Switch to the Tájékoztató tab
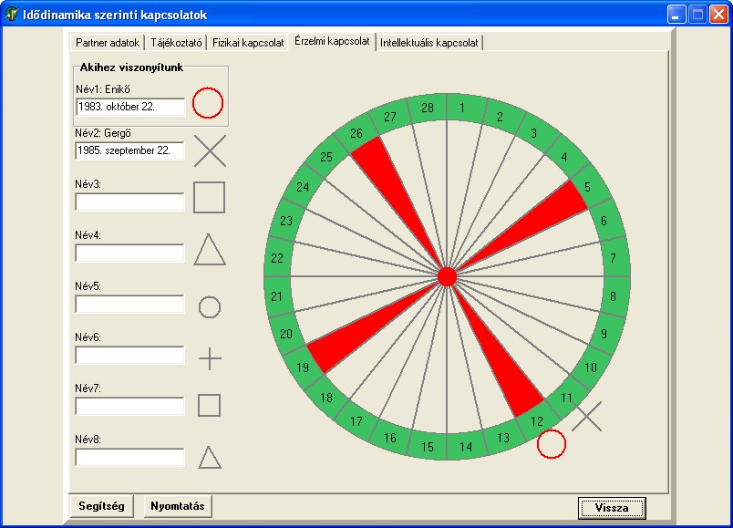The height and width of the screenshot is (528, 733). click(176, 43)
